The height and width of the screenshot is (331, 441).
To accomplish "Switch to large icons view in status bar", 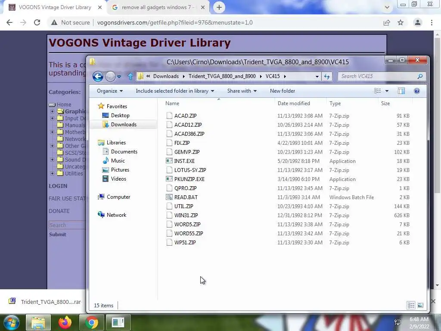I will coord(420,306).
